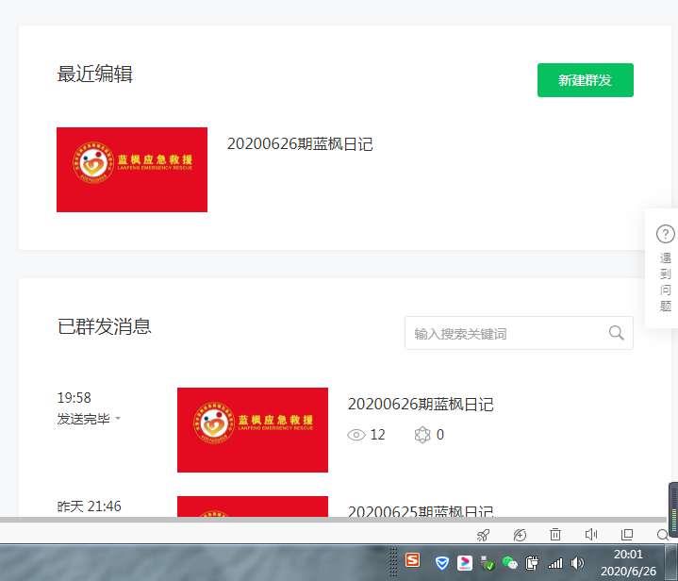Open the 遇到问题 help question-mark icon
This screenshot has height=581, width=678.
pos(665,234)
